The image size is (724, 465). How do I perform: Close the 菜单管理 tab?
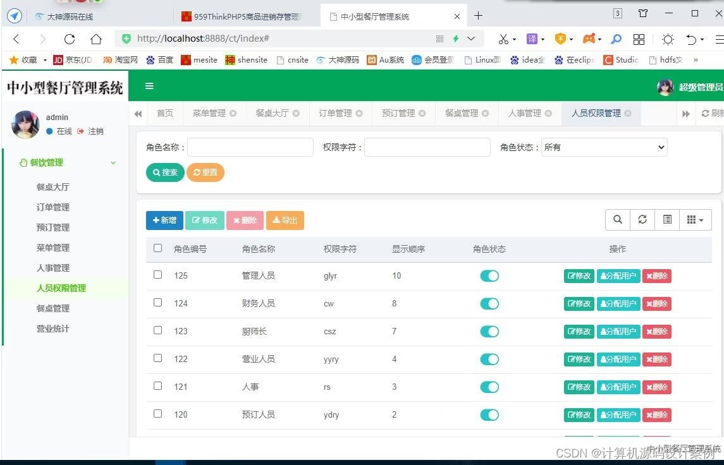click(x=233, y=113)
